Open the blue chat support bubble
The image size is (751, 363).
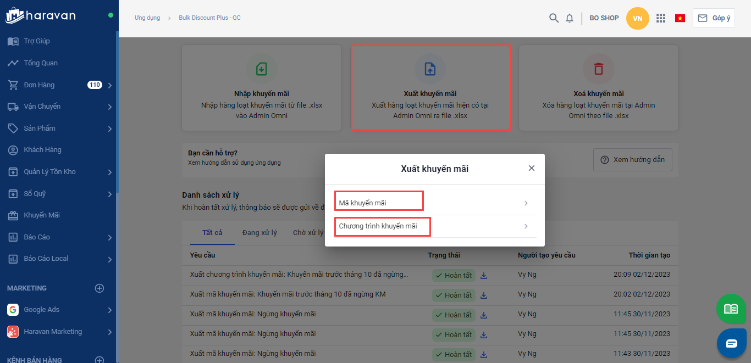(731, 343)
